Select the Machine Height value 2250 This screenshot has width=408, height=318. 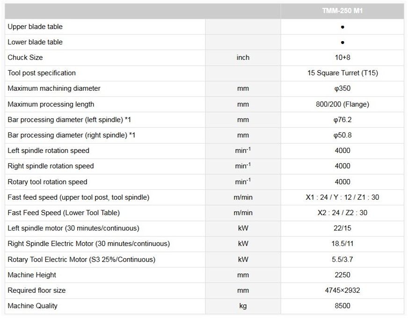(x=342, y=275)
